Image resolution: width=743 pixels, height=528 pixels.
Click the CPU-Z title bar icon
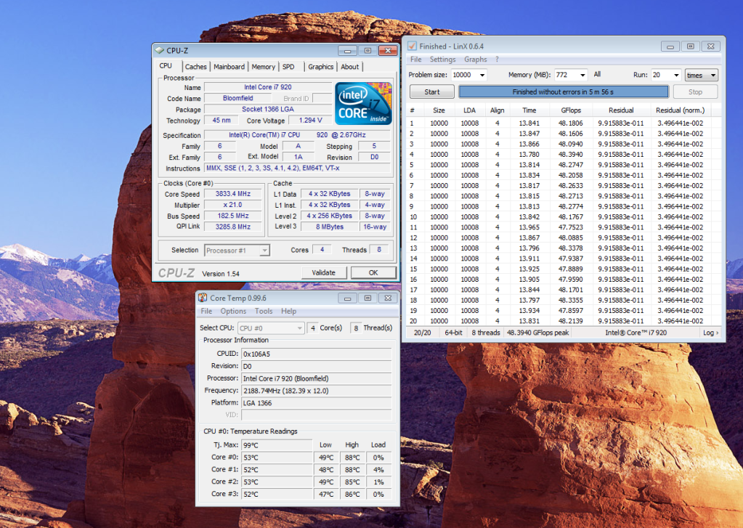[x=159, y=50]
